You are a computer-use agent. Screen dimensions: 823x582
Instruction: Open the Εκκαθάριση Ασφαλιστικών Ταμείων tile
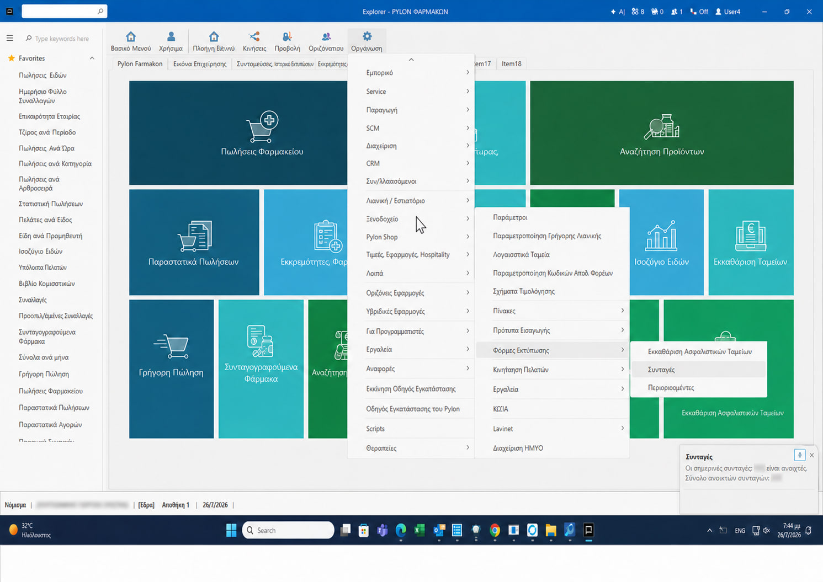click(x=729, y=369)
